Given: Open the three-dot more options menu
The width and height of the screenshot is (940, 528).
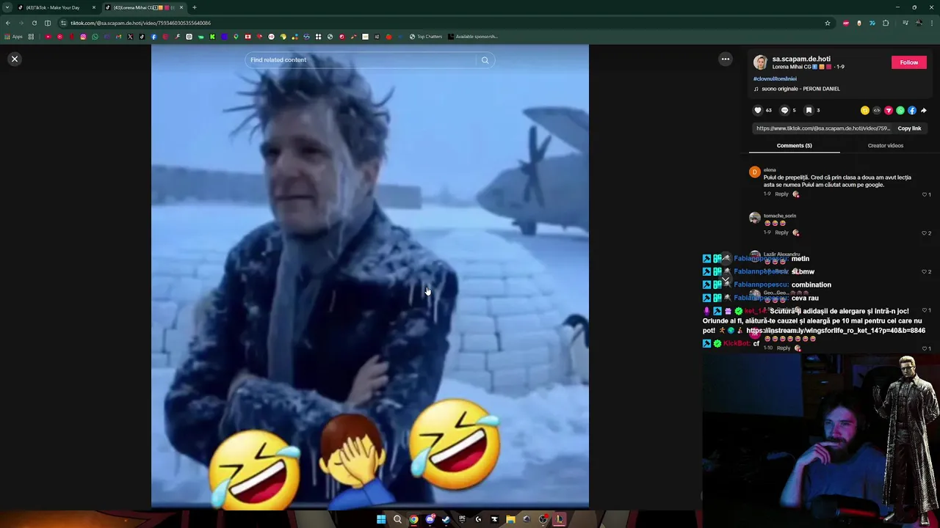Looking at the screenshot, I should (726, 59).
